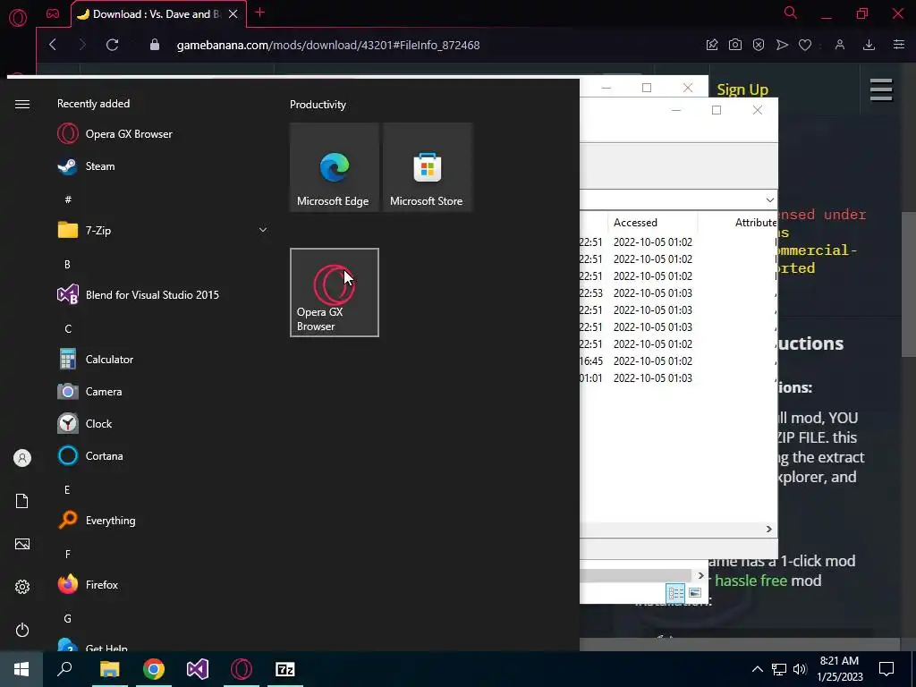Open the notification center icon
916x687 pixels.
(x=886, y=669)
